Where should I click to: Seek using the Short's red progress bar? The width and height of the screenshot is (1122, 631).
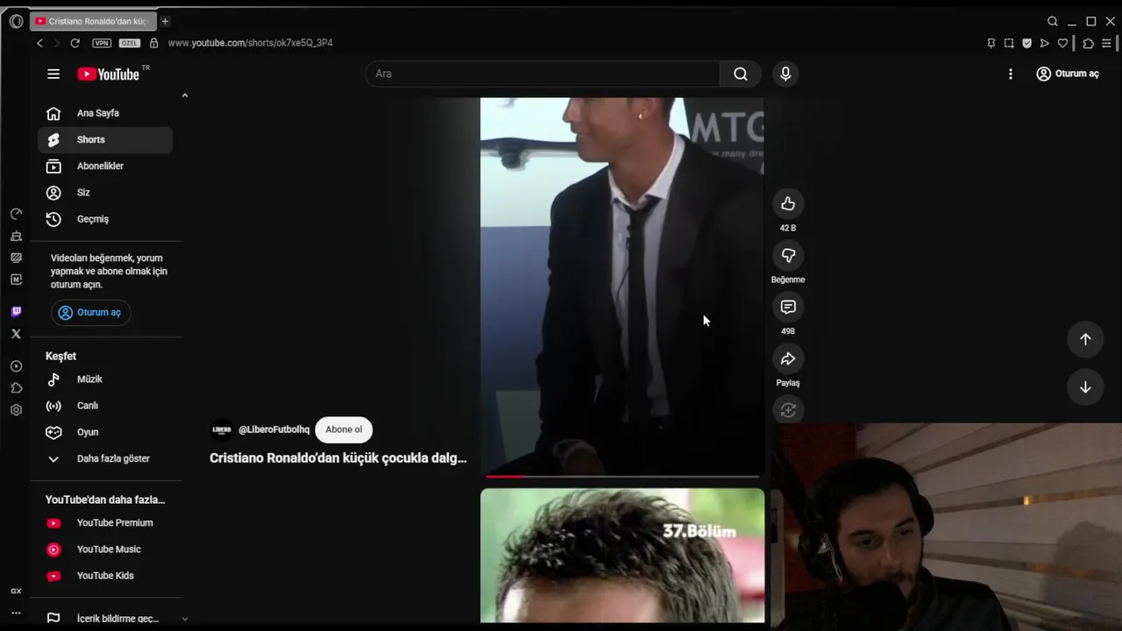pyautogui.click(x=622, y=477)
